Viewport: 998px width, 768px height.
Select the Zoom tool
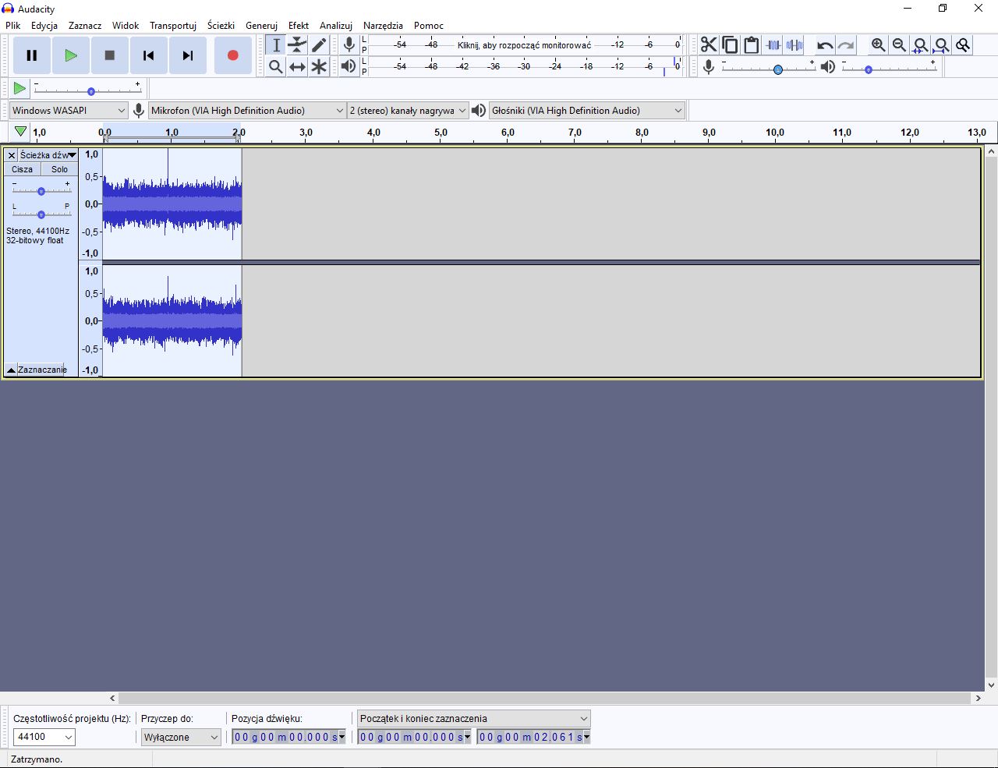pos(275,67)
